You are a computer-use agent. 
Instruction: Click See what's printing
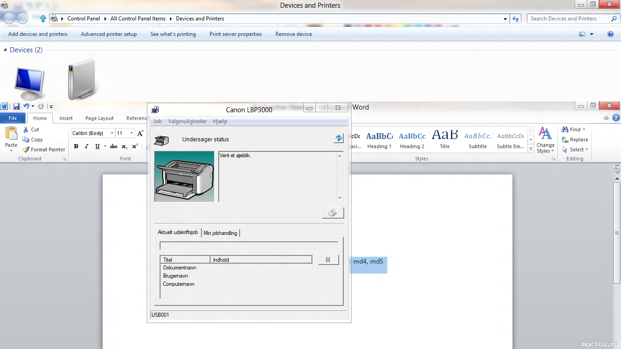173,34
